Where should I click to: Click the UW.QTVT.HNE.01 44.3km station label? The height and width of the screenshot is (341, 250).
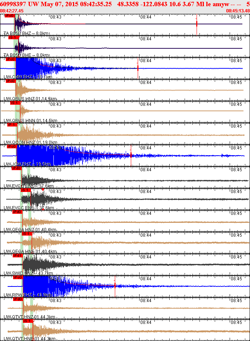tap(29, 338)
